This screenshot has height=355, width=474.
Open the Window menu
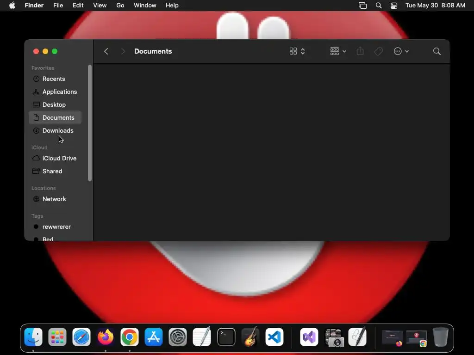click(145, 6)
